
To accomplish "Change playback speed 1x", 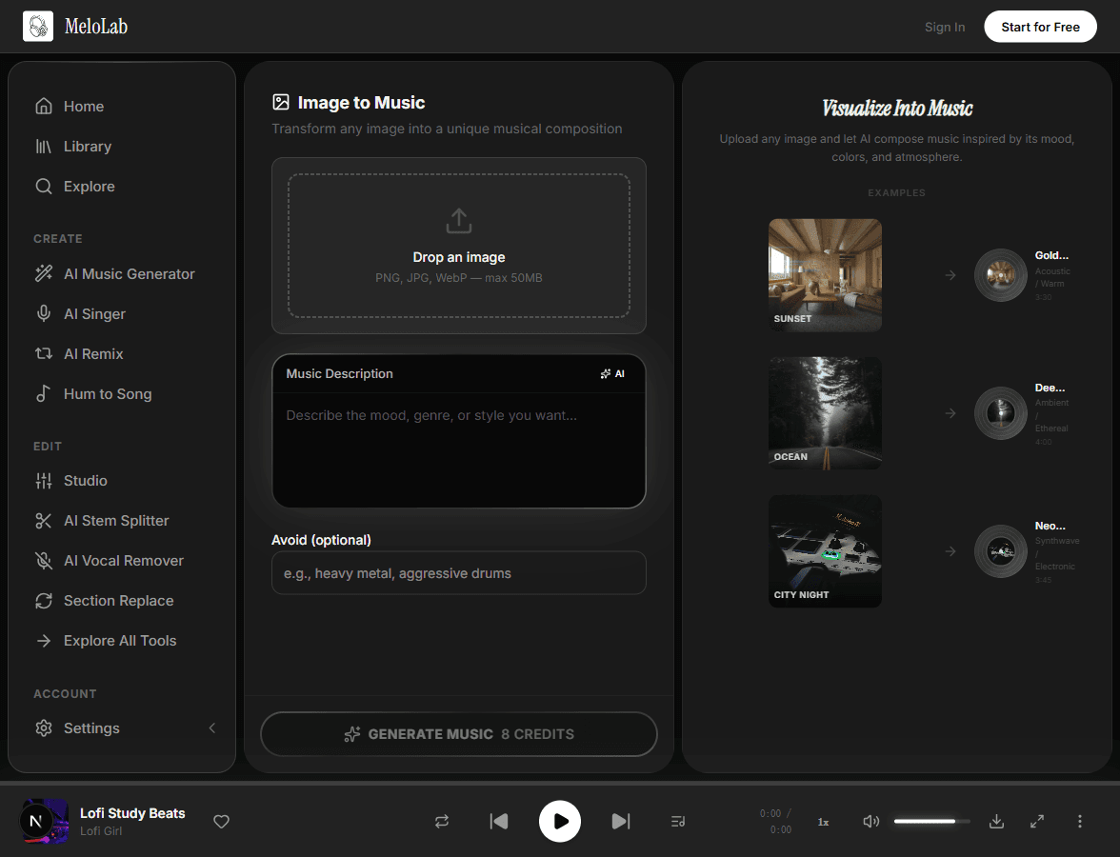I will point(823,822).
